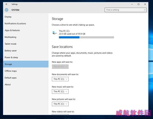This screenshot has height=119, width=153.
Task: Open New documents save location dropdown
Action: click(60, 79)
